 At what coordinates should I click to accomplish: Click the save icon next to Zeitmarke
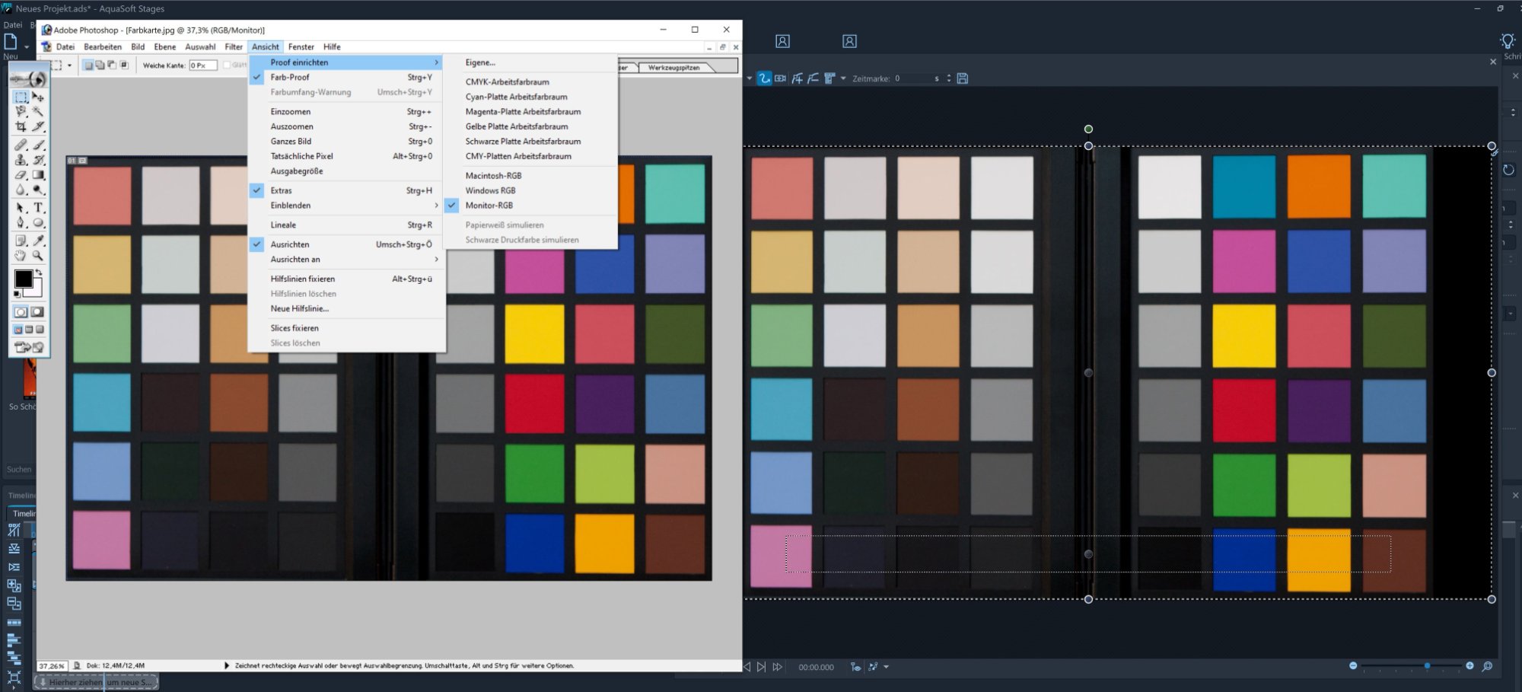click(x=963, y=78)
